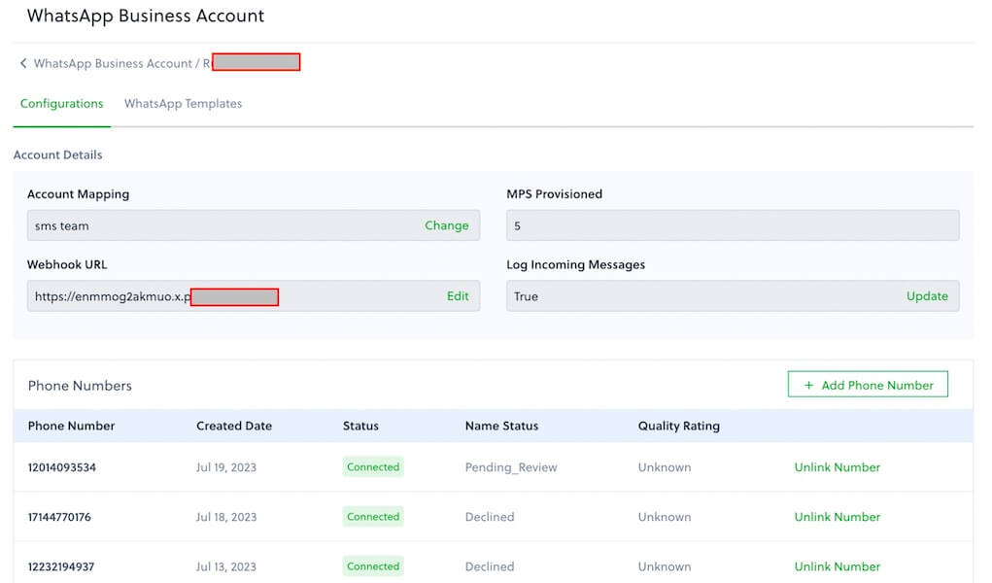Click the Connected status badge for 12014093534
This screenshot has width=992, height=583.
pos(373,467)
